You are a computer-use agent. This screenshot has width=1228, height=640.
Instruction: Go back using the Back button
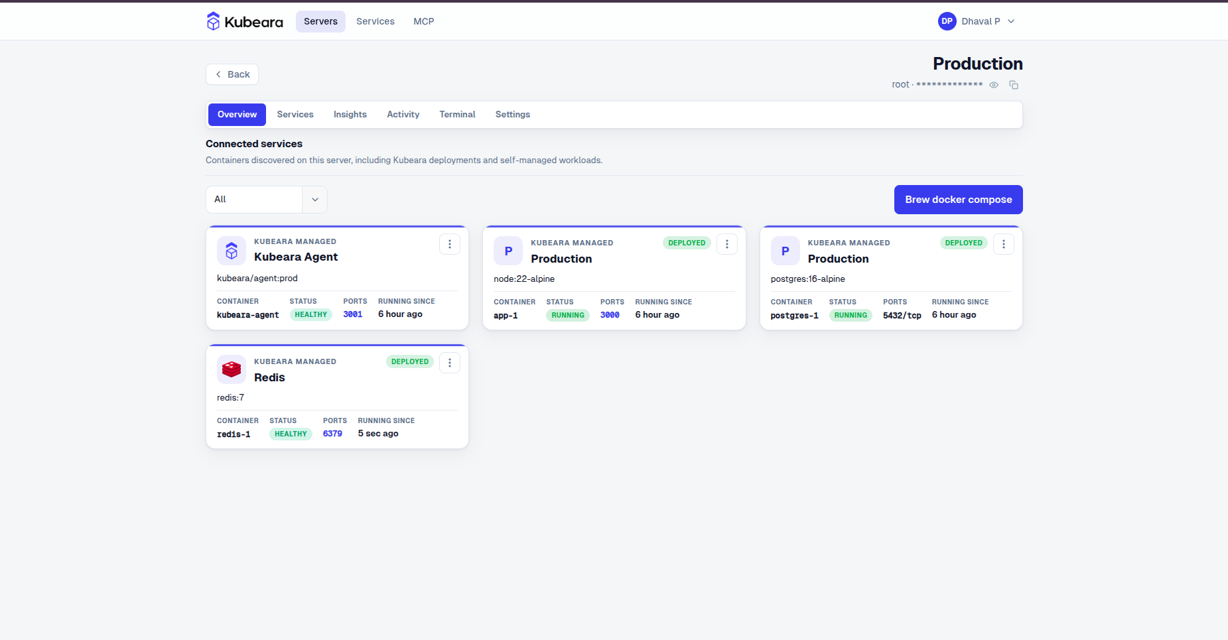[232, 74]
